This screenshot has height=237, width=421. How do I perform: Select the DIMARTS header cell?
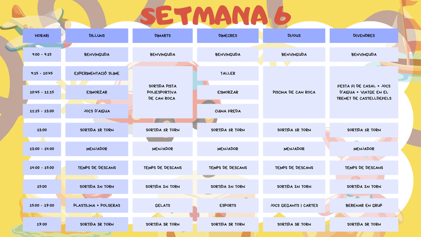tap(162, 35)
